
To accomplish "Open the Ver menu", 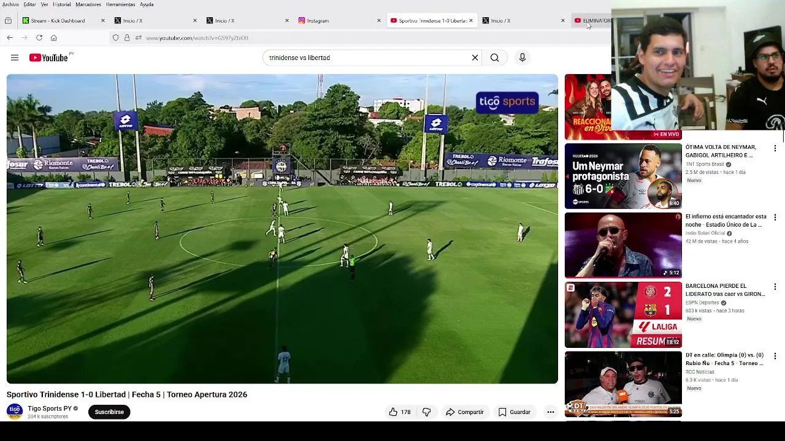I will click(x=44, y=4).
